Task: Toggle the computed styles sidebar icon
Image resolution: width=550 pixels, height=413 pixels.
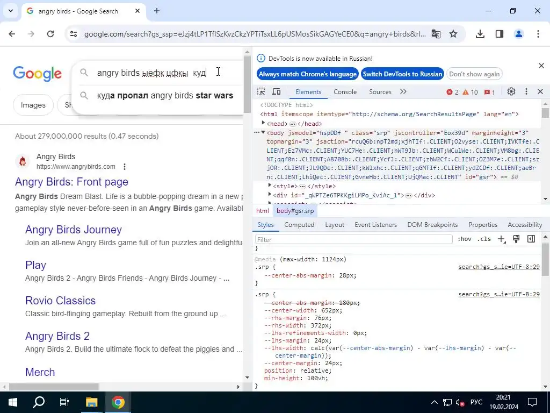Action: pos(531,239)
